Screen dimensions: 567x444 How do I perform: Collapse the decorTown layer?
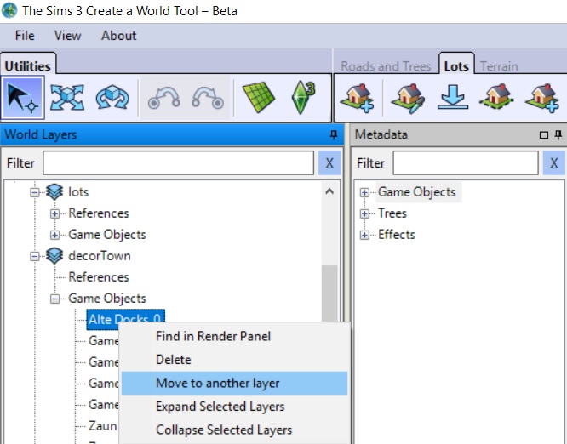(x=36, y=256)
